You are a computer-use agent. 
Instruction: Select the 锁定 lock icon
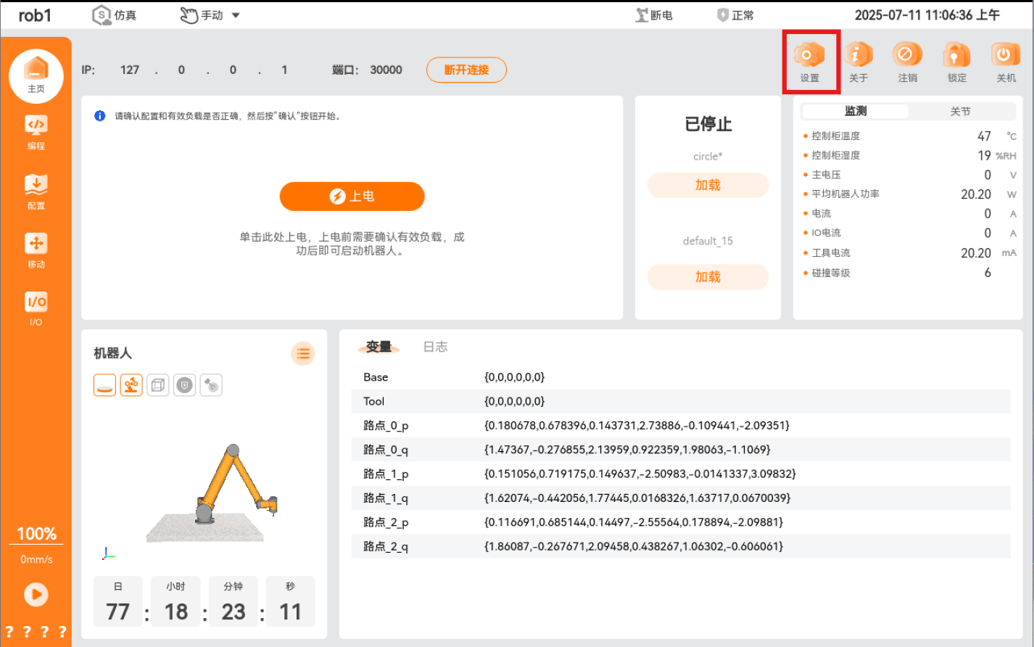click(x=956, y=61)
